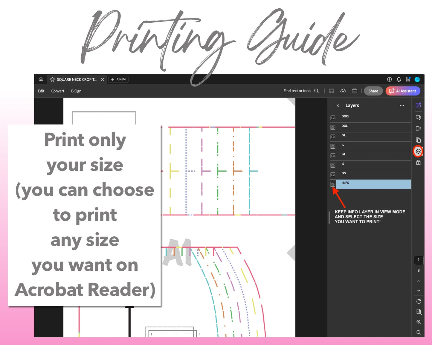Open the Layers panel icon in sidebar
This screenshot has width=432, height=345.
tap(418, 151)
